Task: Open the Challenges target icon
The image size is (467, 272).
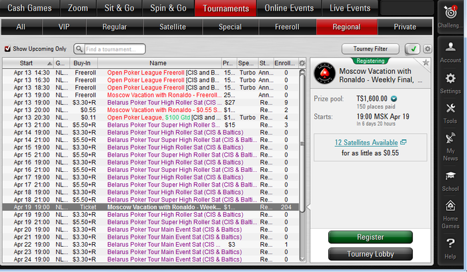Action: click(x=450, y=13)
